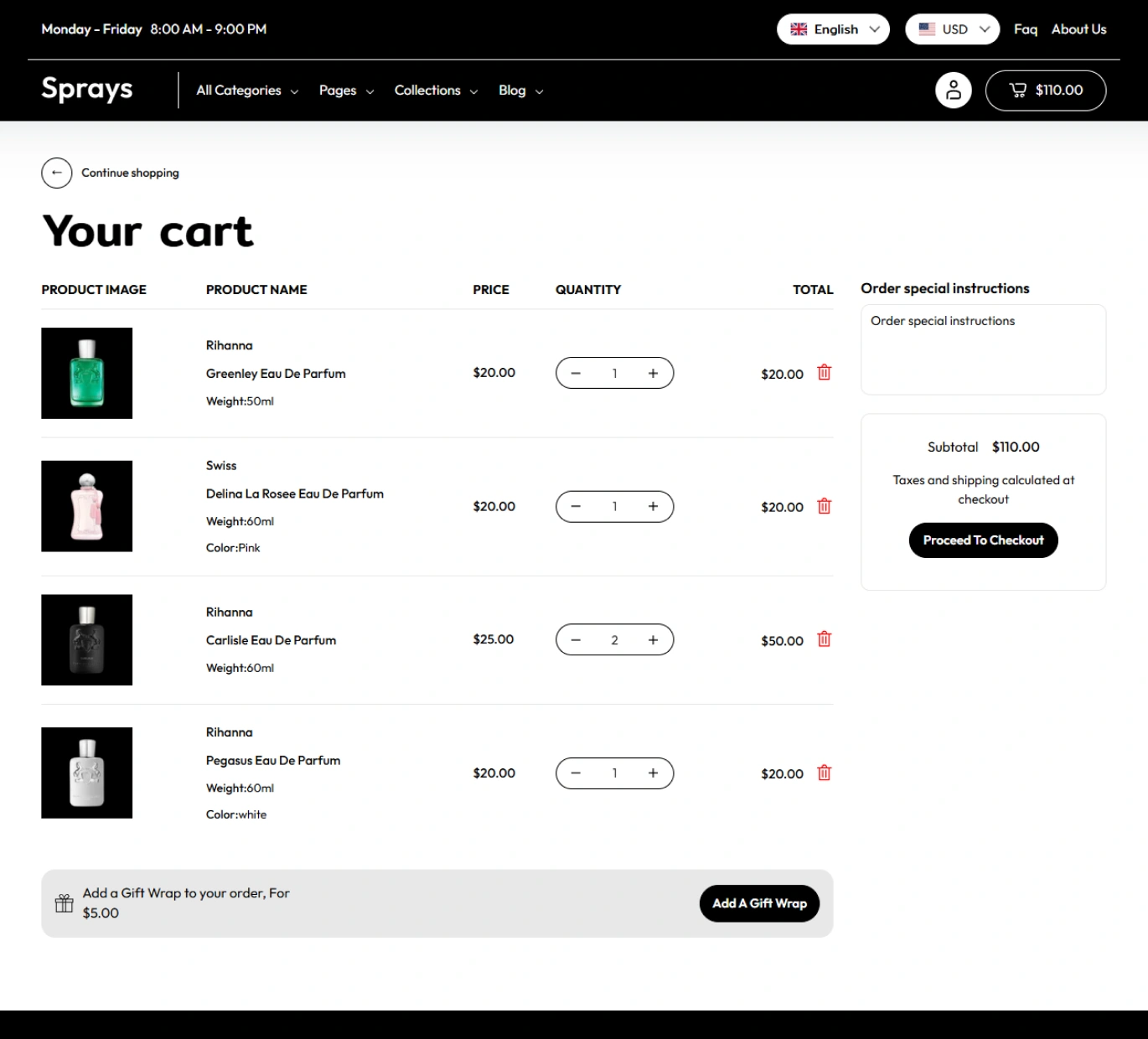1148x1039 pixels.
Task: Focus the Order special instructions text box
Action: tap(983, 349)
